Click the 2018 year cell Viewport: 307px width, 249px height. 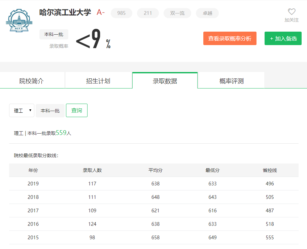33,197
